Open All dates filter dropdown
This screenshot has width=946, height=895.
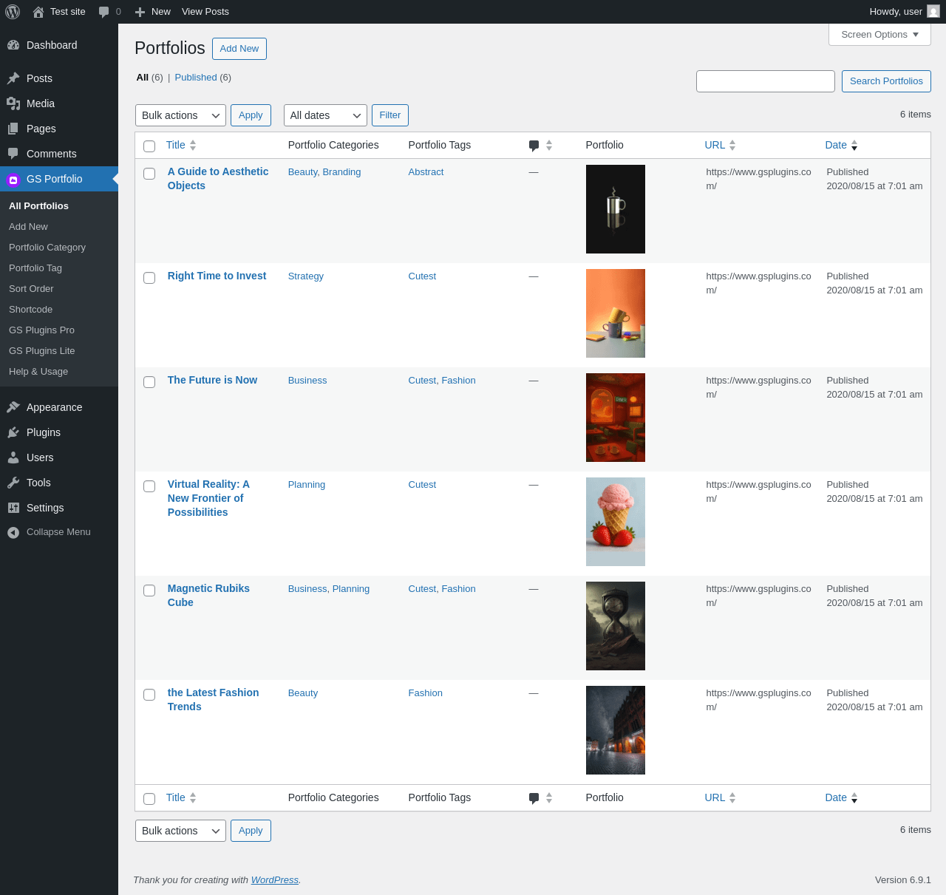[x=325, y=115]
